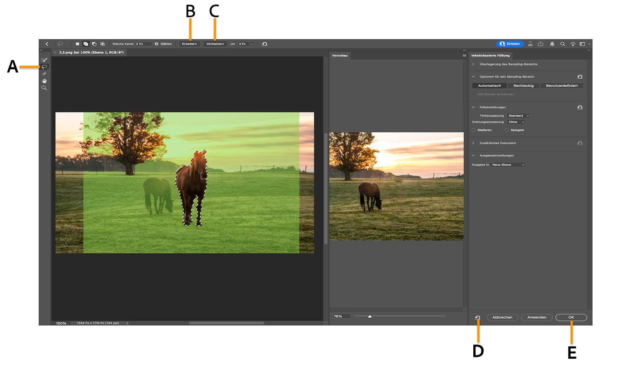
Task: Click the Weiche Kante input field
Action: pos(143,44)
